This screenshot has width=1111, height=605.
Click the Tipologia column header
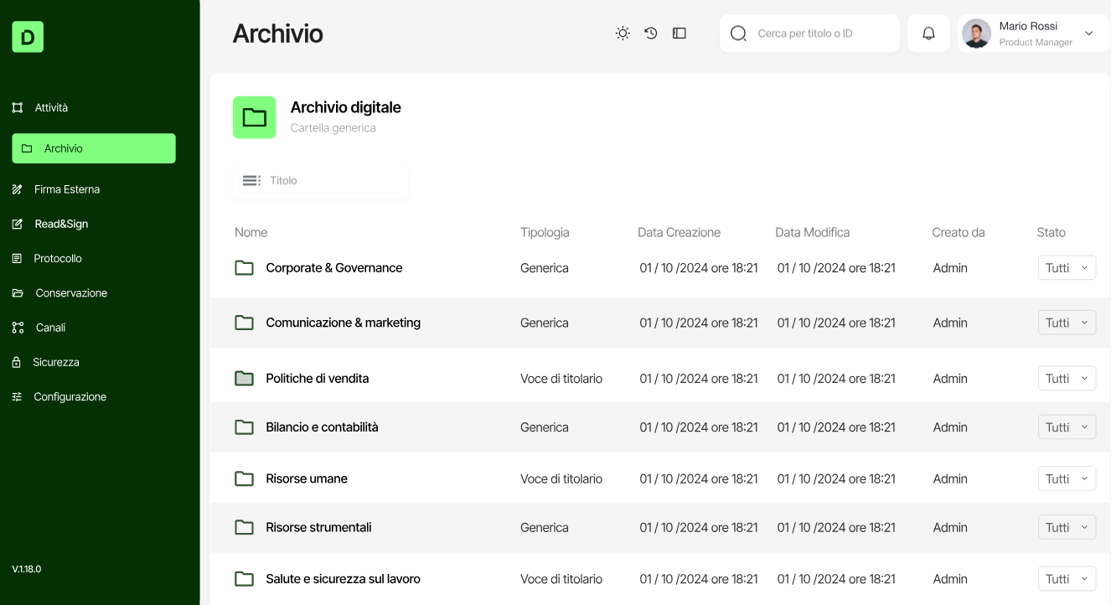545,232
